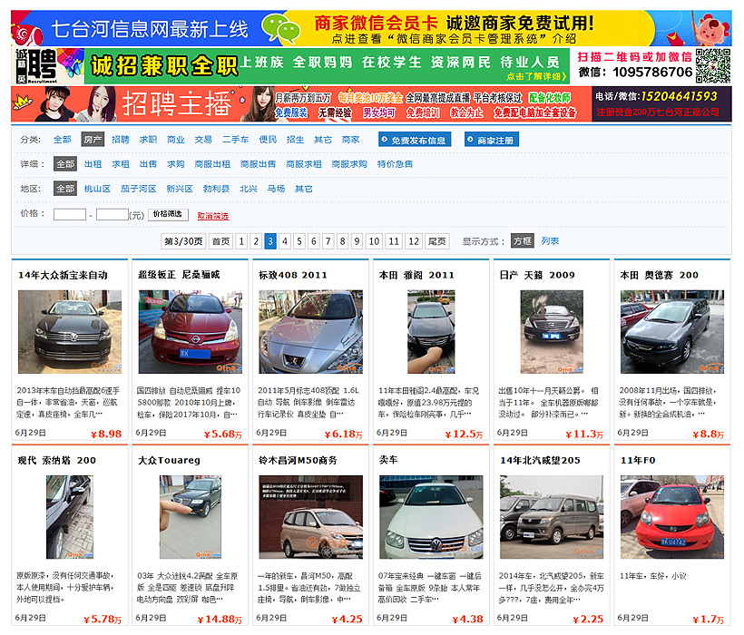Click the maximum price input field
The height and width of the screenshot is (635, 744).
pyautogui.click(x=113, y=215)
